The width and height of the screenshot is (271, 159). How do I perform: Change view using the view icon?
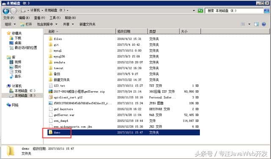[x=243, y=24]
